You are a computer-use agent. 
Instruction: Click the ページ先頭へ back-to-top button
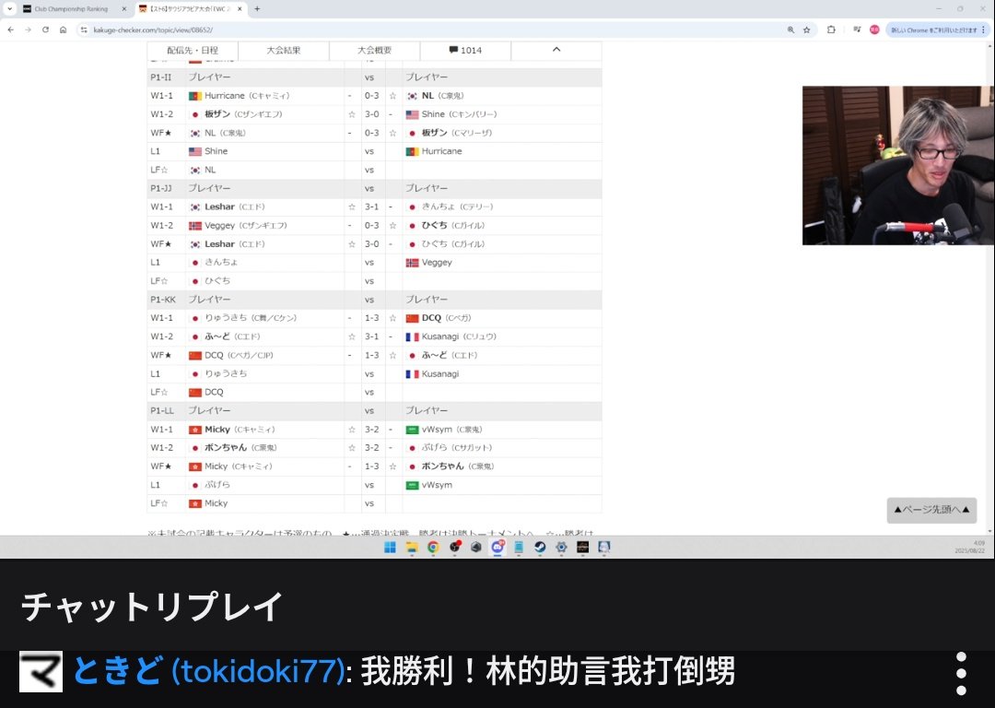931,510
